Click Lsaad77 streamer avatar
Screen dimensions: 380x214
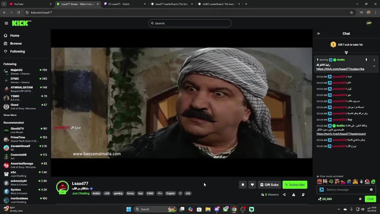(63, 187)
